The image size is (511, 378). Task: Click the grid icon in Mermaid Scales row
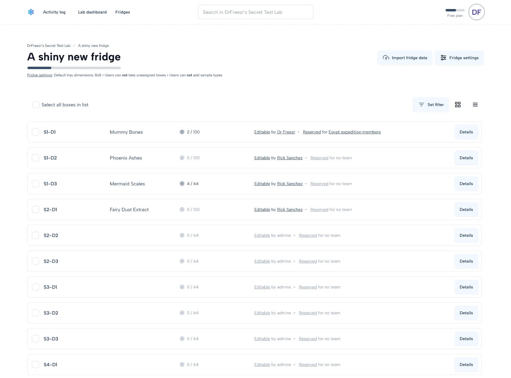[x=182, y=184]
